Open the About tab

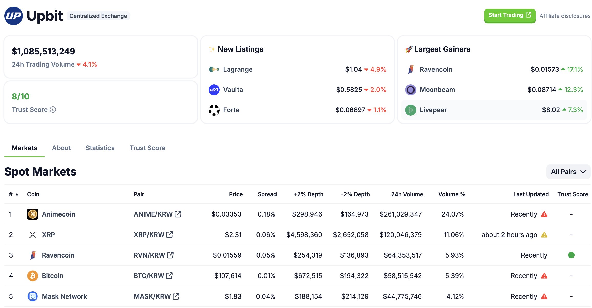coord(61,148)
